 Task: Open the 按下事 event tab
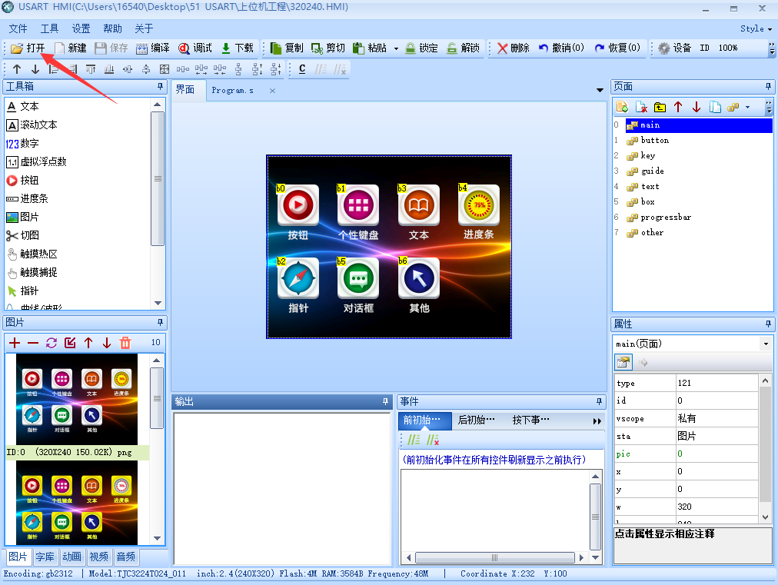coord(530,420)
